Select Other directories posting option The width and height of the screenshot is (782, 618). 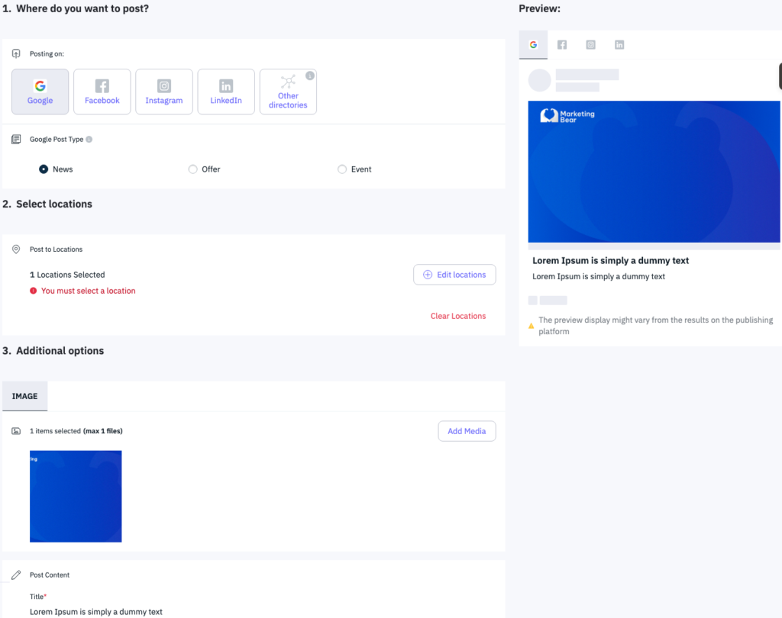(x=288, y=92)
